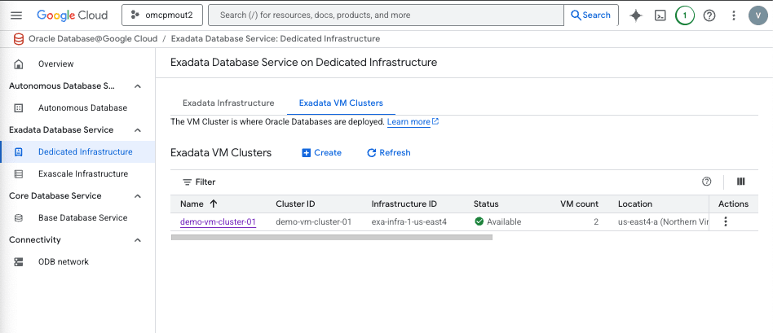Open the help question mark in top bar

tap(709, 15)
